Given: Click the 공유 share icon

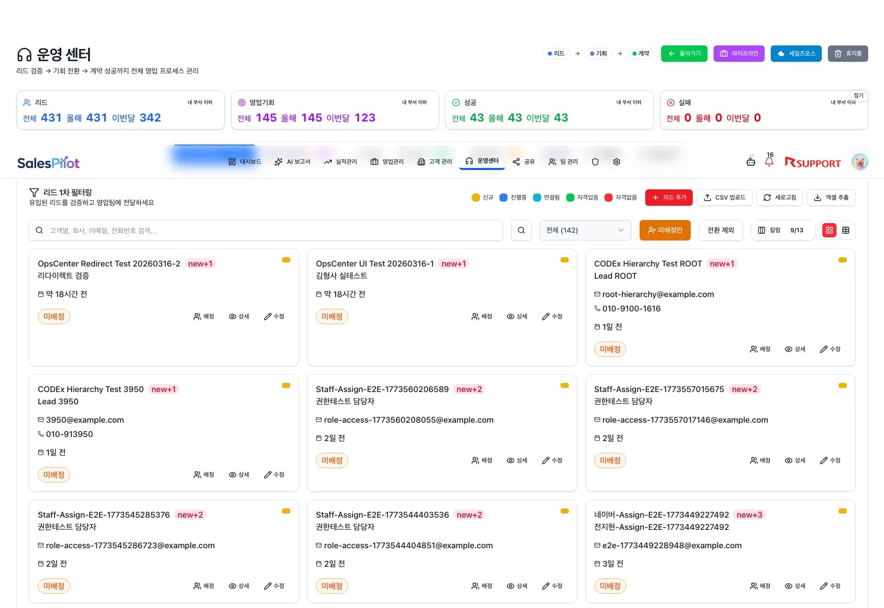Looking at the screenshot, I should (523, 162).
